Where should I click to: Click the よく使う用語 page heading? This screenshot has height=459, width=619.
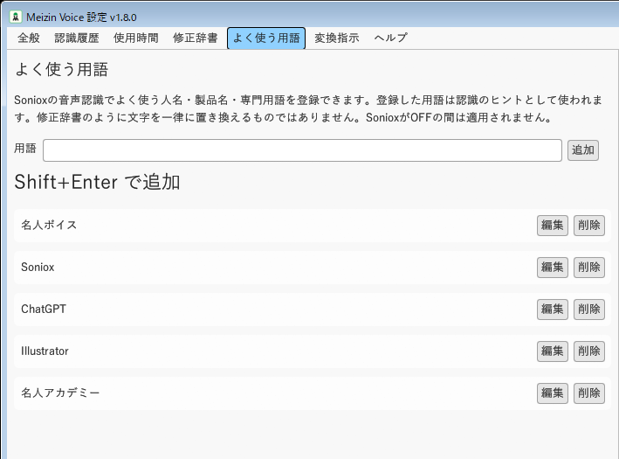pyautogui.click(x=61, y=70)
